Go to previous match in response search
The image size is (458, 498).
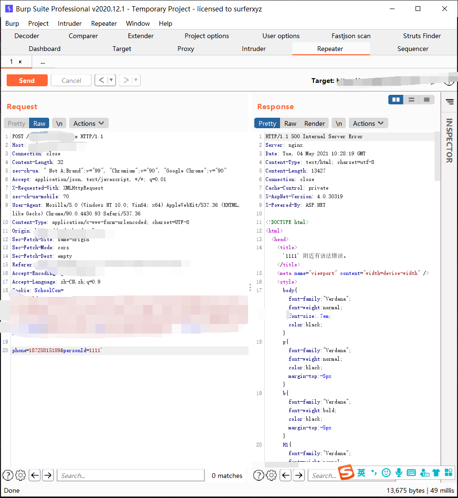point(286,475)
